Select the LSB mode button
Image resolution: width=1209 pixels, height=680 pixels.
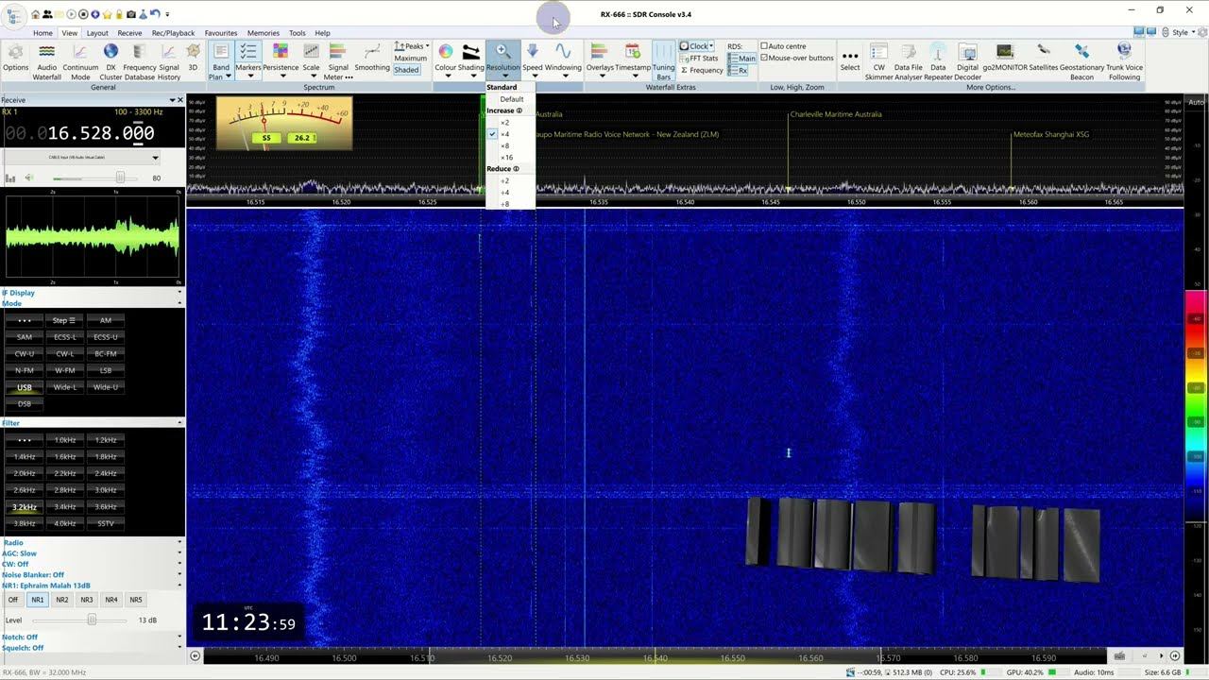coord(106,370)
